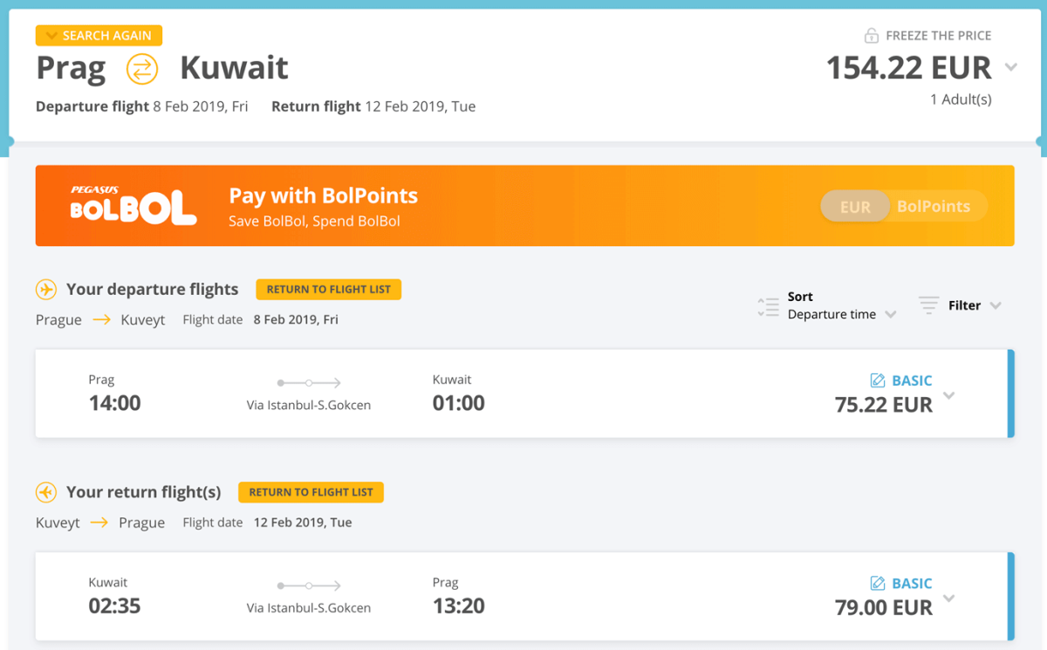Click the return flights plane icon
Screen dimensions: 1047x650
(46, 492)
